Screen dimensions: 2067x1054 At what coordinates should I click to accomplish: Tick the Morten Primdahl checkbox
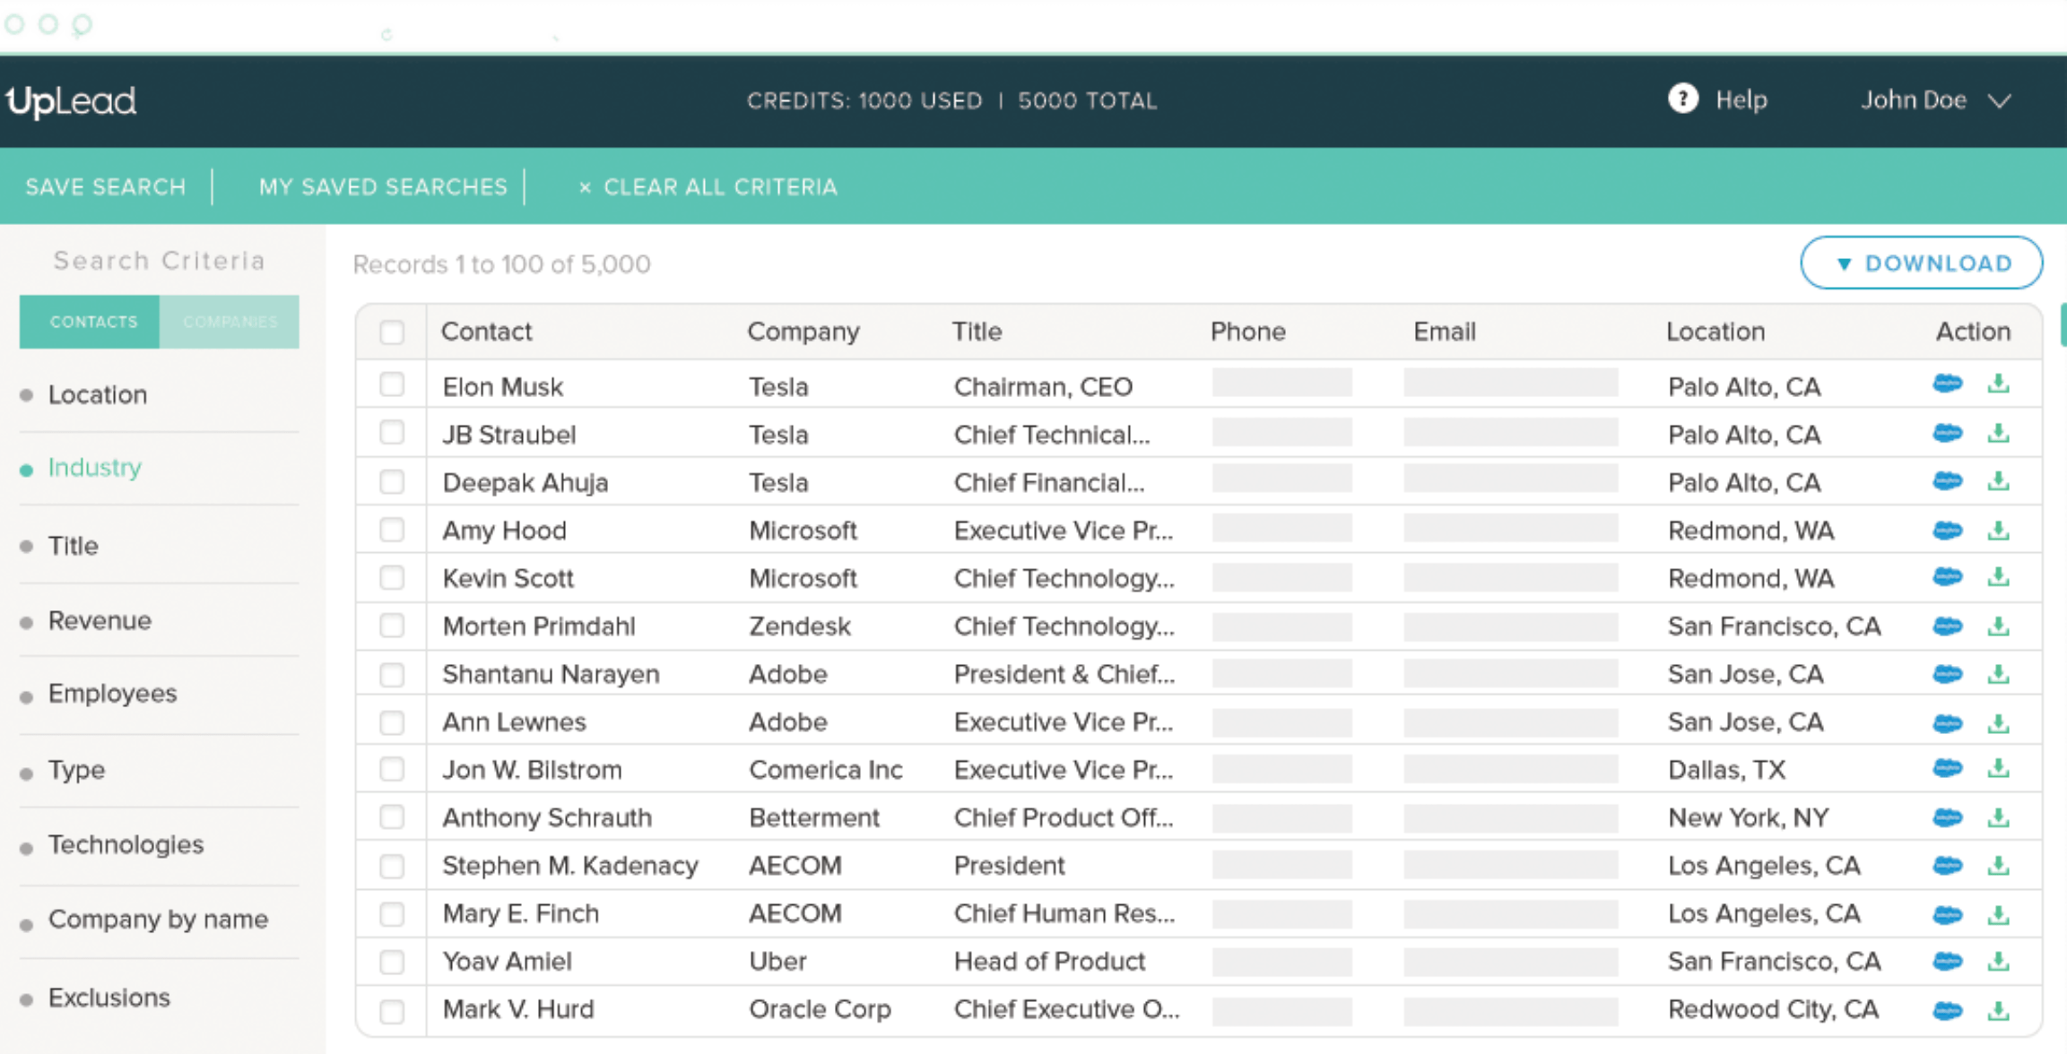(x=392, y=626)
